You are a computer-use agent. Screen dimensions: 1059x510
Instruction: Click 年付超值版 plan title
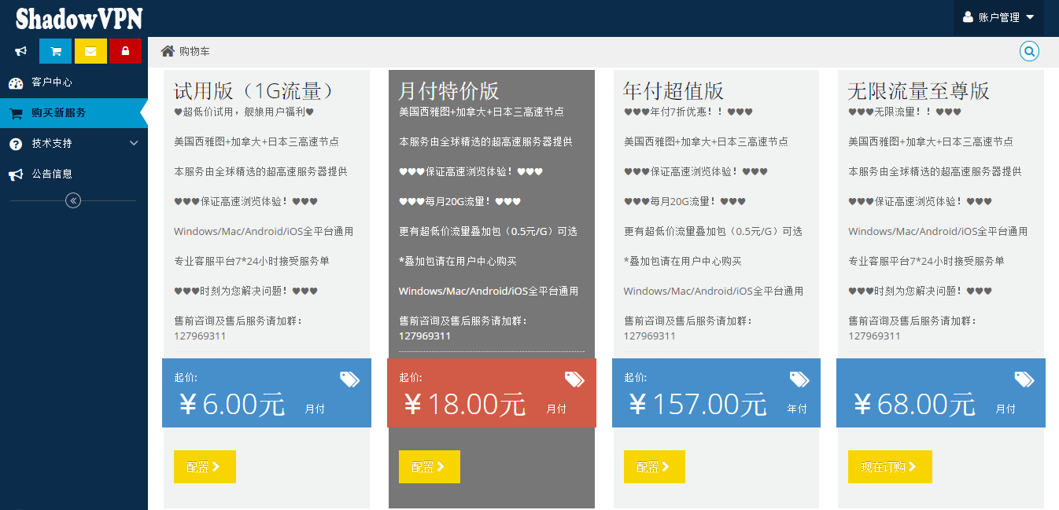[673, 90]
